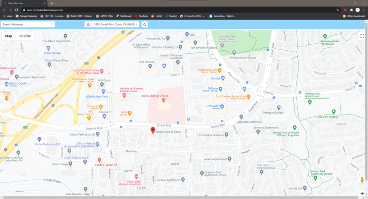Open the YouTube bookmark
Screen dimensions: 368x199
(141, 16)
